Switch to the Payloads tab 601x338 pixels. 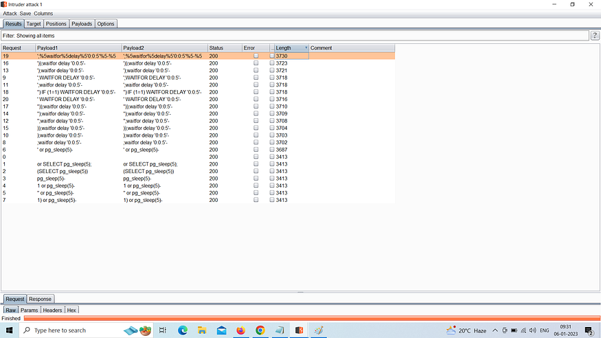tap(82, 24)
